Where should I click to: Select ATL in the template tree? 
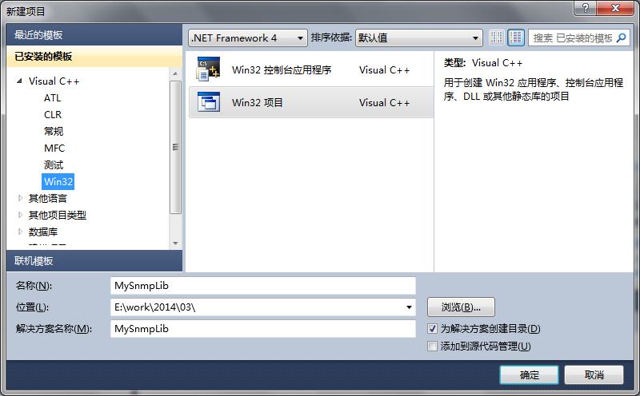[52, 98]
